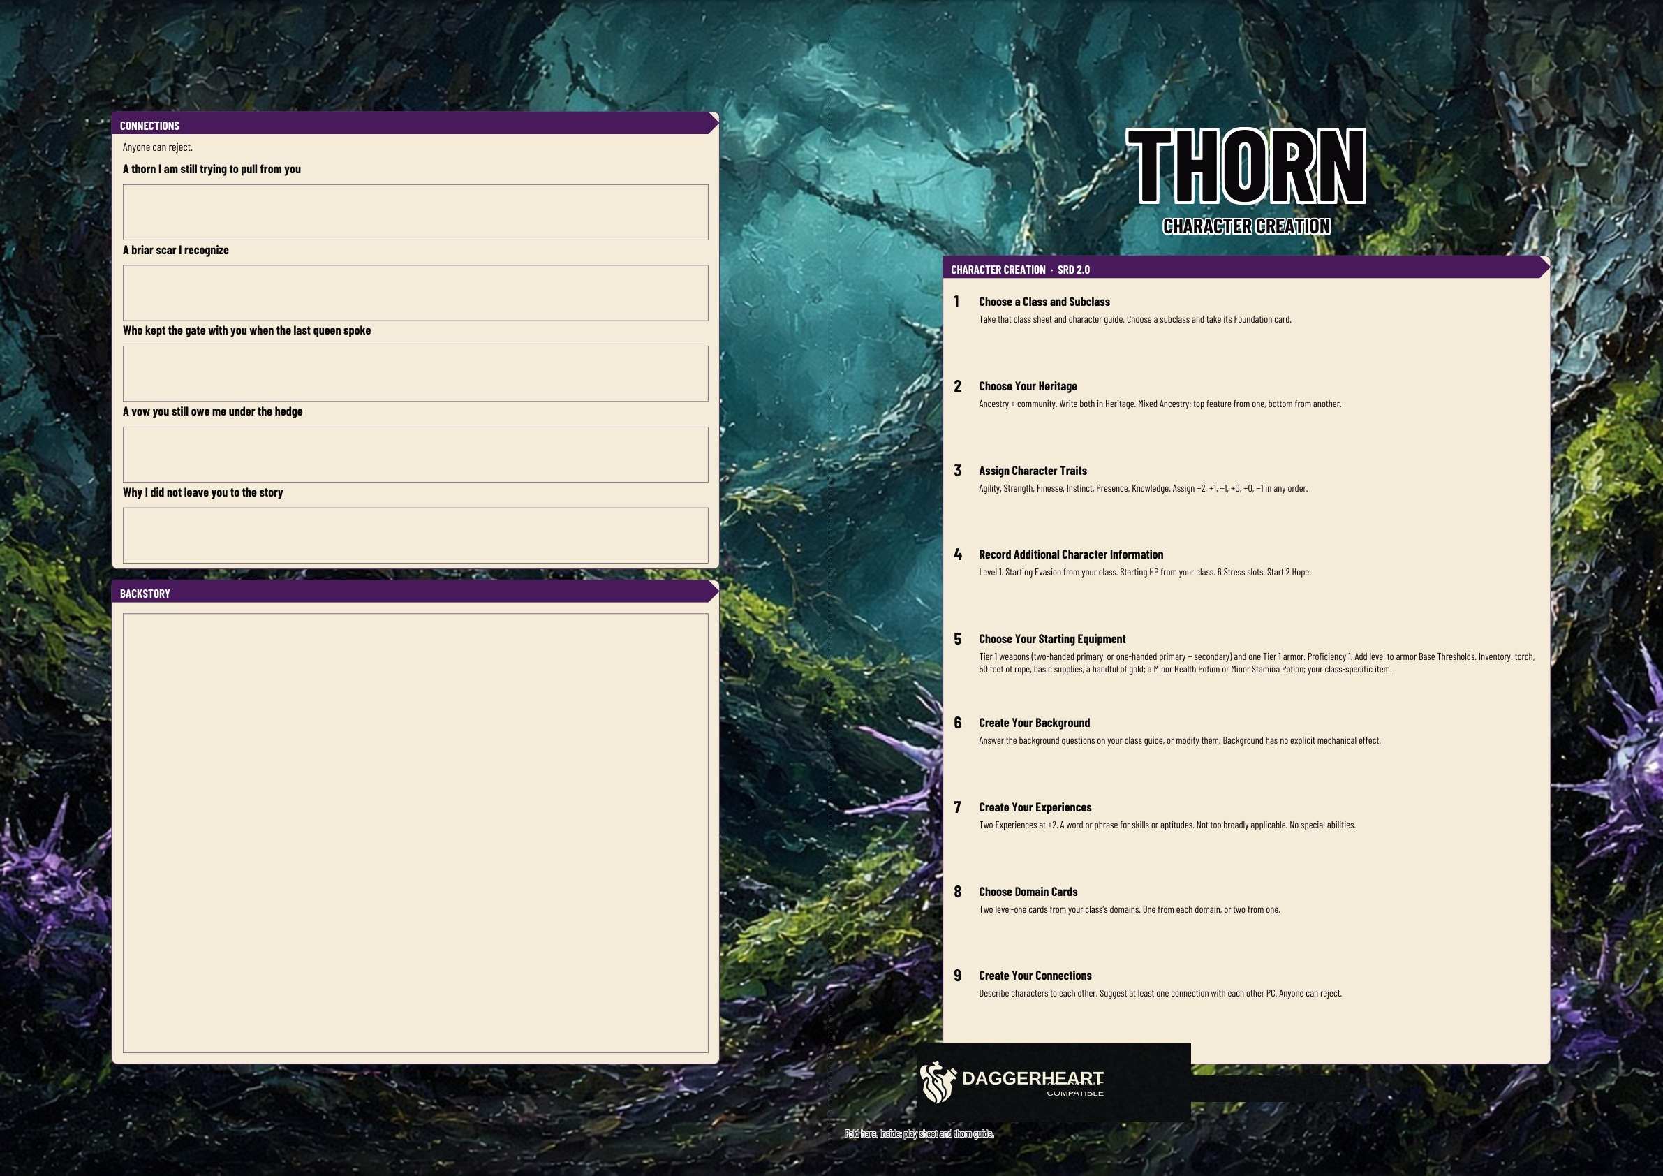
Task: Click step 8 'Choose Domain Cards'
Action: coord(1028,891)
